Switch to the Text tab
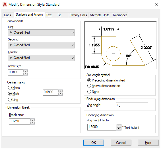This screenshot has height=149, width=161. [x=49, y=15]
